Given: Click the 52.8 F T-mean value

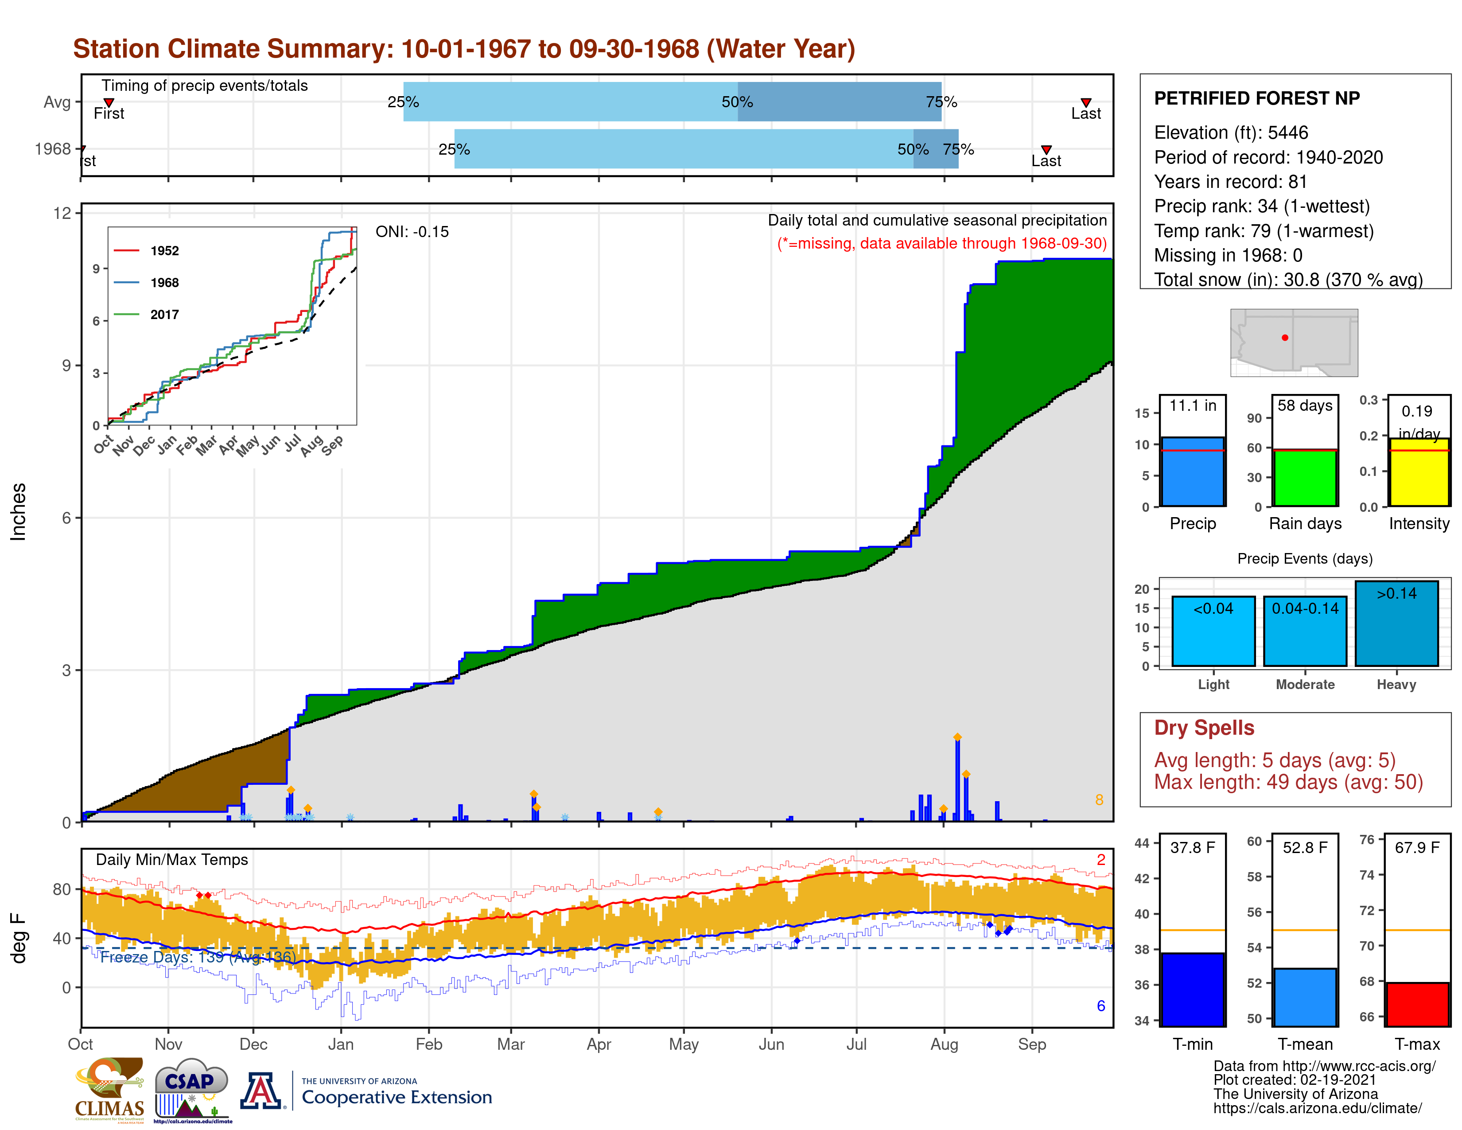Looking at the screenshot, I should (1305, 847).
